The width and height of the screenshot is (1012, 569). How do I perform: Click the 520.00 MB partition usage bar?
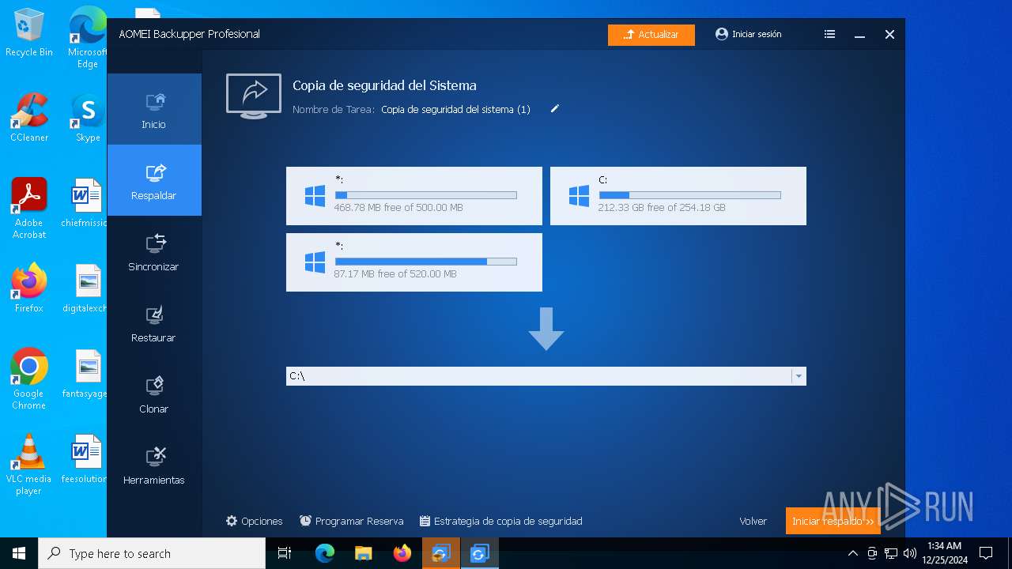coord(426,262)
